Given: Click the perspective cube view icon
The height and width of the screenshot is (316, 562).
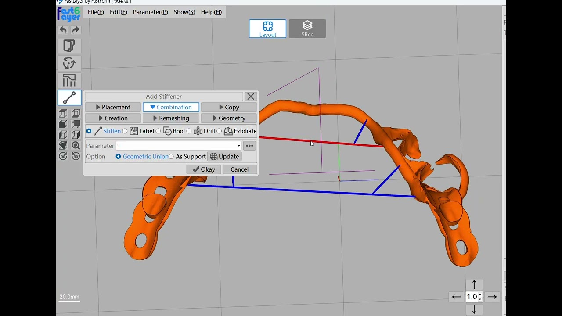Looking at the screenshot, I should (63, 145).
